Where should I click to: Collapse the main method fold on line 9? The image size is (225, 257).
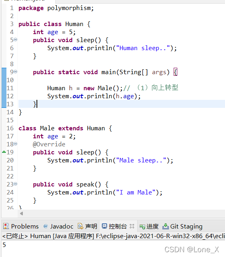click(15, 72)
